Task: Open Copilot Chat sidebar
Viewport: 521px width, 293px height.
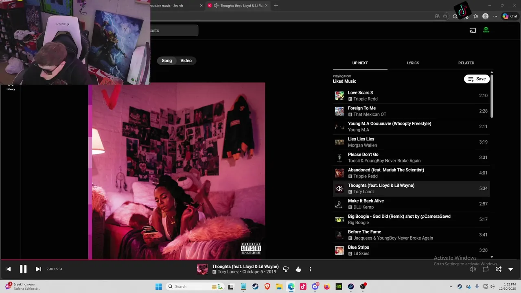Action: coord(510,16)
